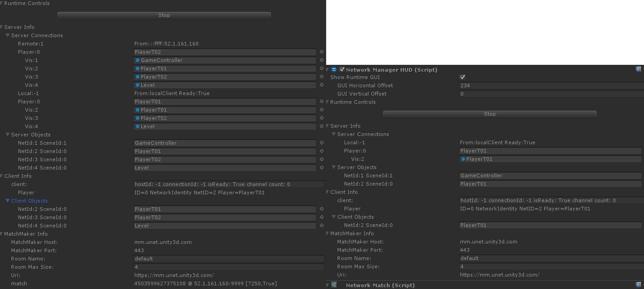This screenshot has height=289, width=644.
Task: Uncheck Show Runtime GUI
Action: pos(462,77)
